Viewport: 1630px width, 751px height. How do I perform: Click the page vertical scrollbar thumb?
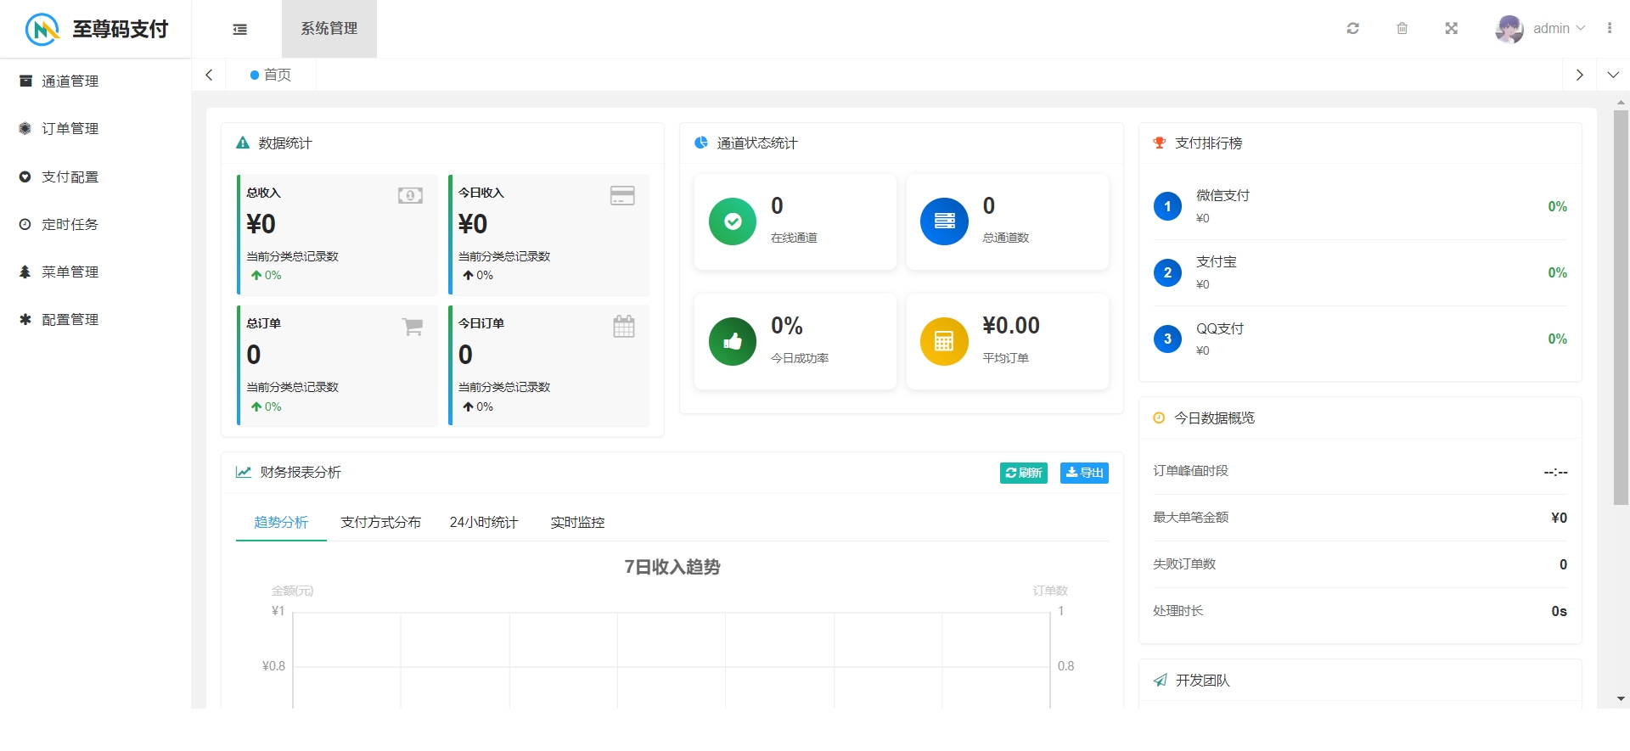[x=1621, y=305]
